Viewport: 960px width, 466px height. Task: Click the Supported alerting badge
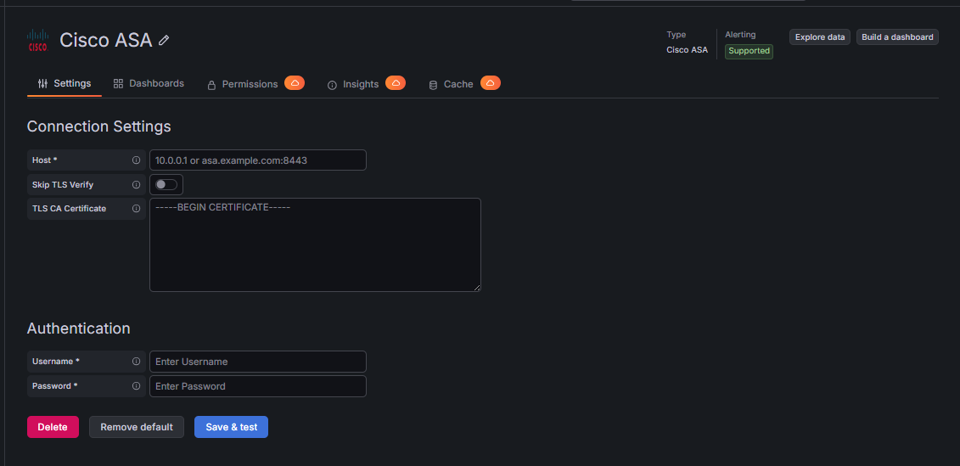pyautogui.click(x=749, y=51)
